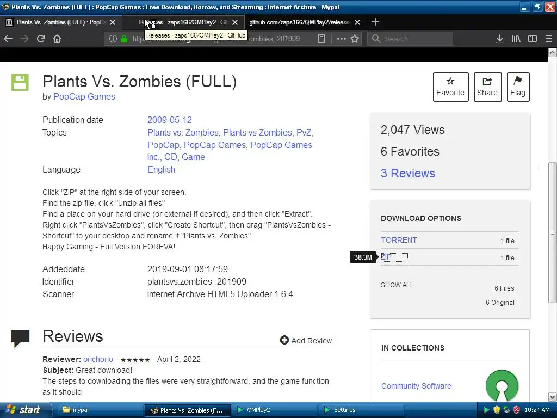Open the PopCap Games creator link

pyautogui.click(x=84, y=97)
